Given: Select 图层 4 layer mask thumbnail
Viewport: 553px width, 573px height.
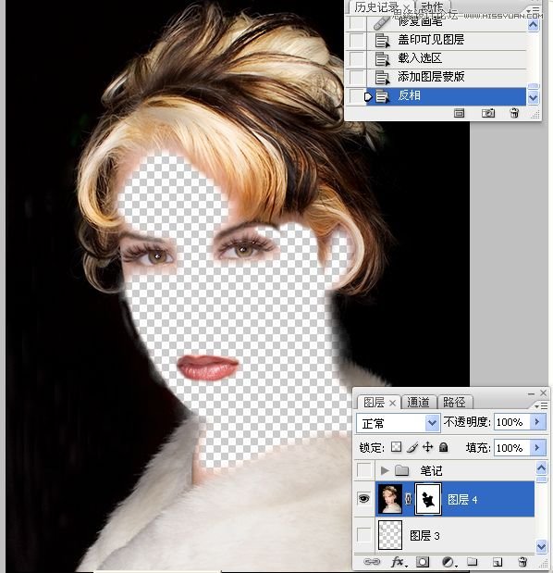Looking at the screenshot, I should (428, 499).
